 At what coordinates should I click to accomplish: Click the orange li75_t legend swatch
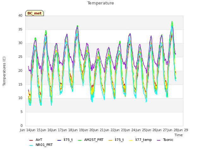[x=110, y=140]
